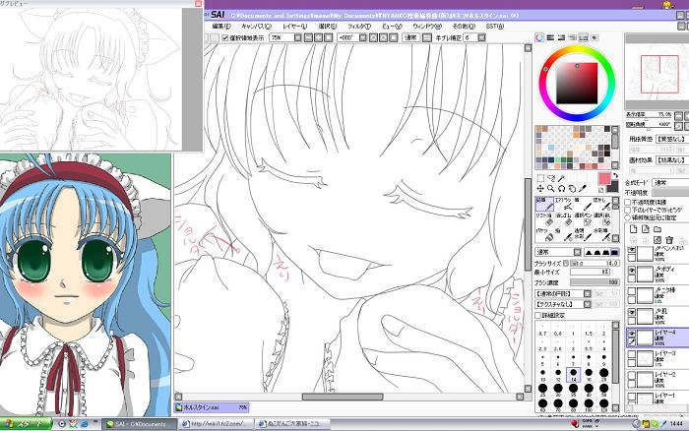Hide the レイヤー4 layer
The width and height of the screenshot is (689, 431).
point(632,334)
